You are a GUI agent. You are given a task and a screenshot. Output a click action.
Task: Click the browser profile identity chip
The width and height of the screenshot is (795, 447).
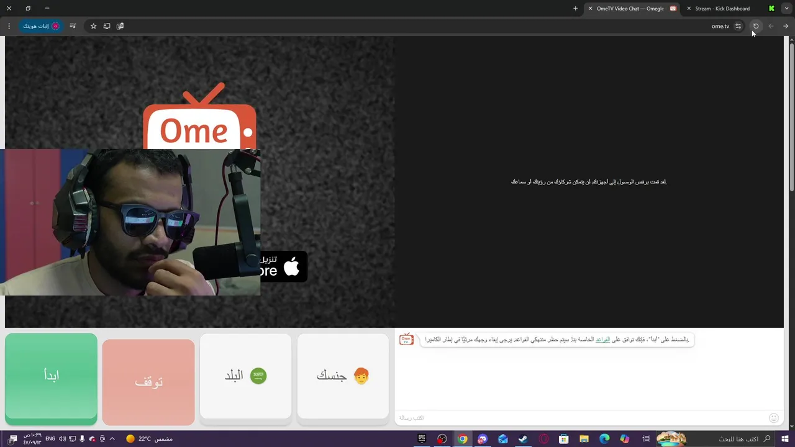pos(41,26)
